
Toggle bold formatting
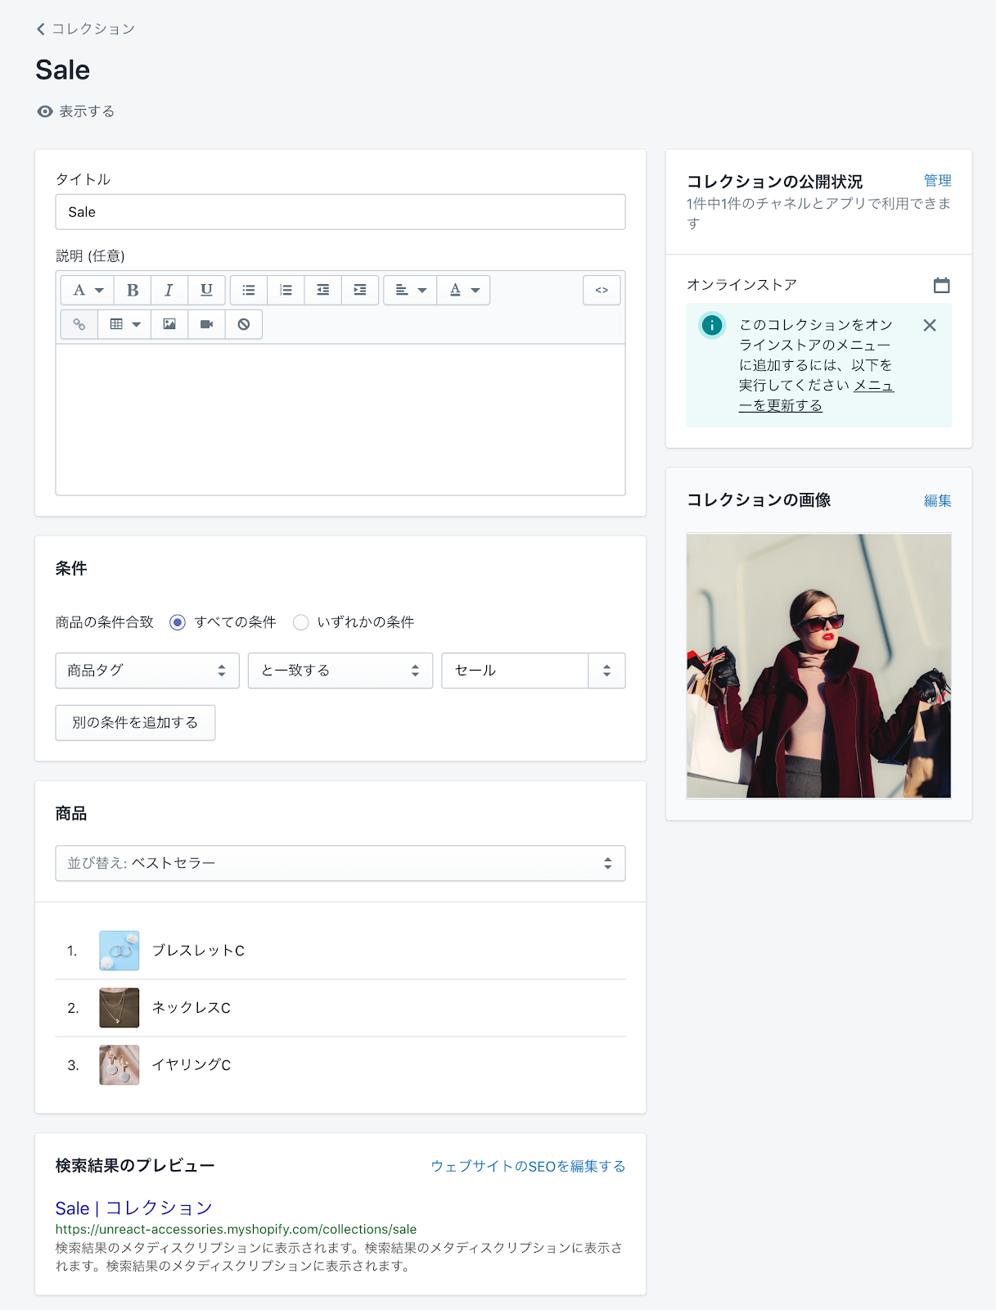[133, 290]
